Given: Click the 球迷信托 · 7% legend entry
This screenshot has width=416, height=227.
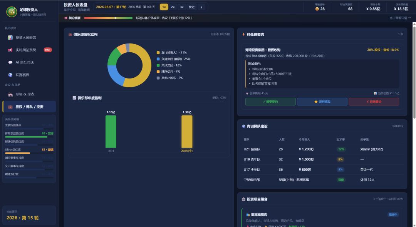Looking at the screenshot, I should (x=168, y=72).
